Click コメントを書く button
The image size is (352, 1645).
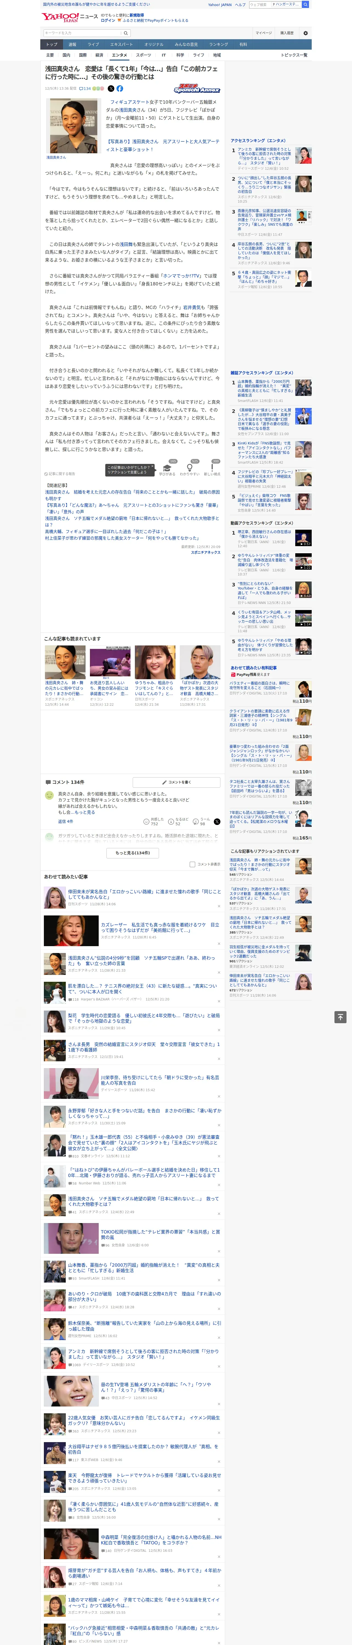[176, 782]
